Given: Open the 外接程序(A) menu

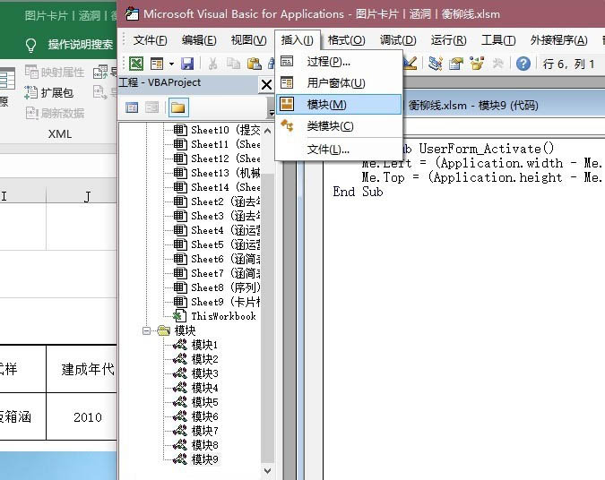Looking at the screenshot, I should click(558, 40).
